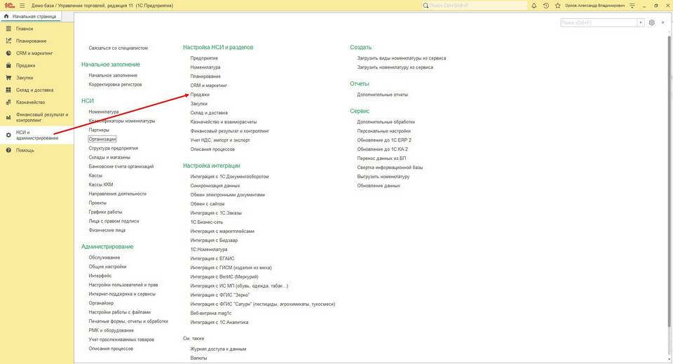Click the Помощь question mark icon
The height and width of the screenshot is (364, 673).
(8, 150)
